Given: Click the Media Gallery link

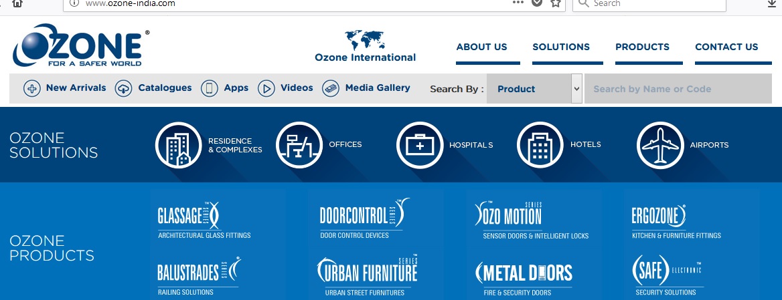Looking at the screenshot, I should pos(378,88).
